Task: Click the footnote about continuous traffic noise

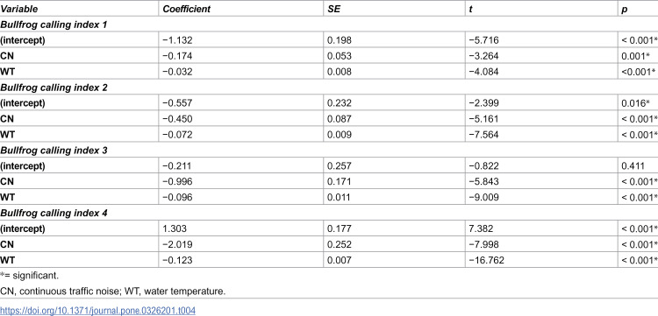Action: 113,291
